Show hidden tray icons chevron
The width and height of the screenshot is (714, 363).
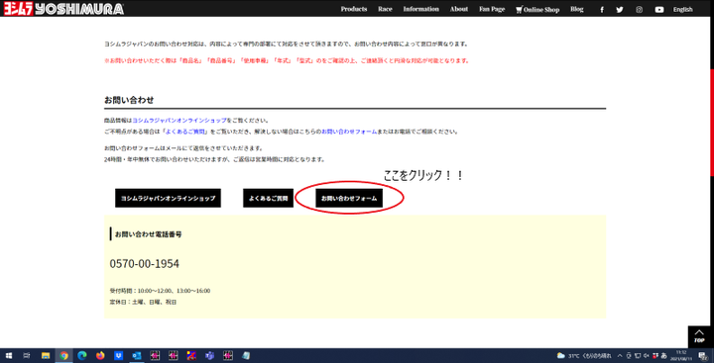(621, 355)
